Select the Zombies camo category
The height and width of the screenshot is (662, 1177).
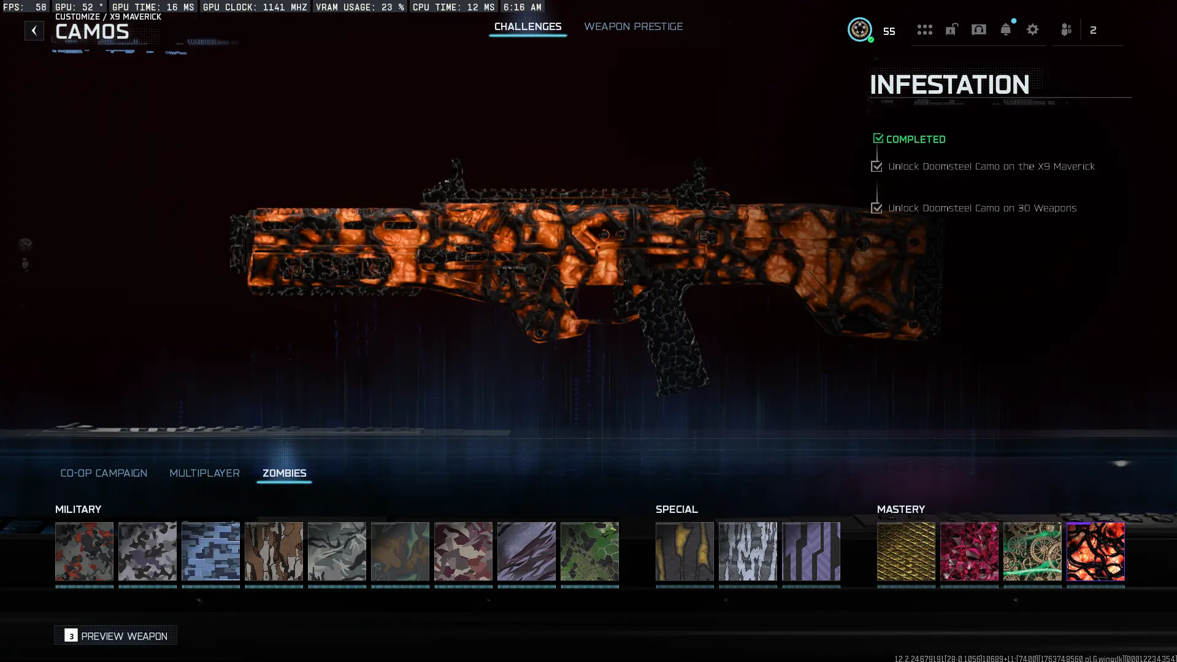284,473
